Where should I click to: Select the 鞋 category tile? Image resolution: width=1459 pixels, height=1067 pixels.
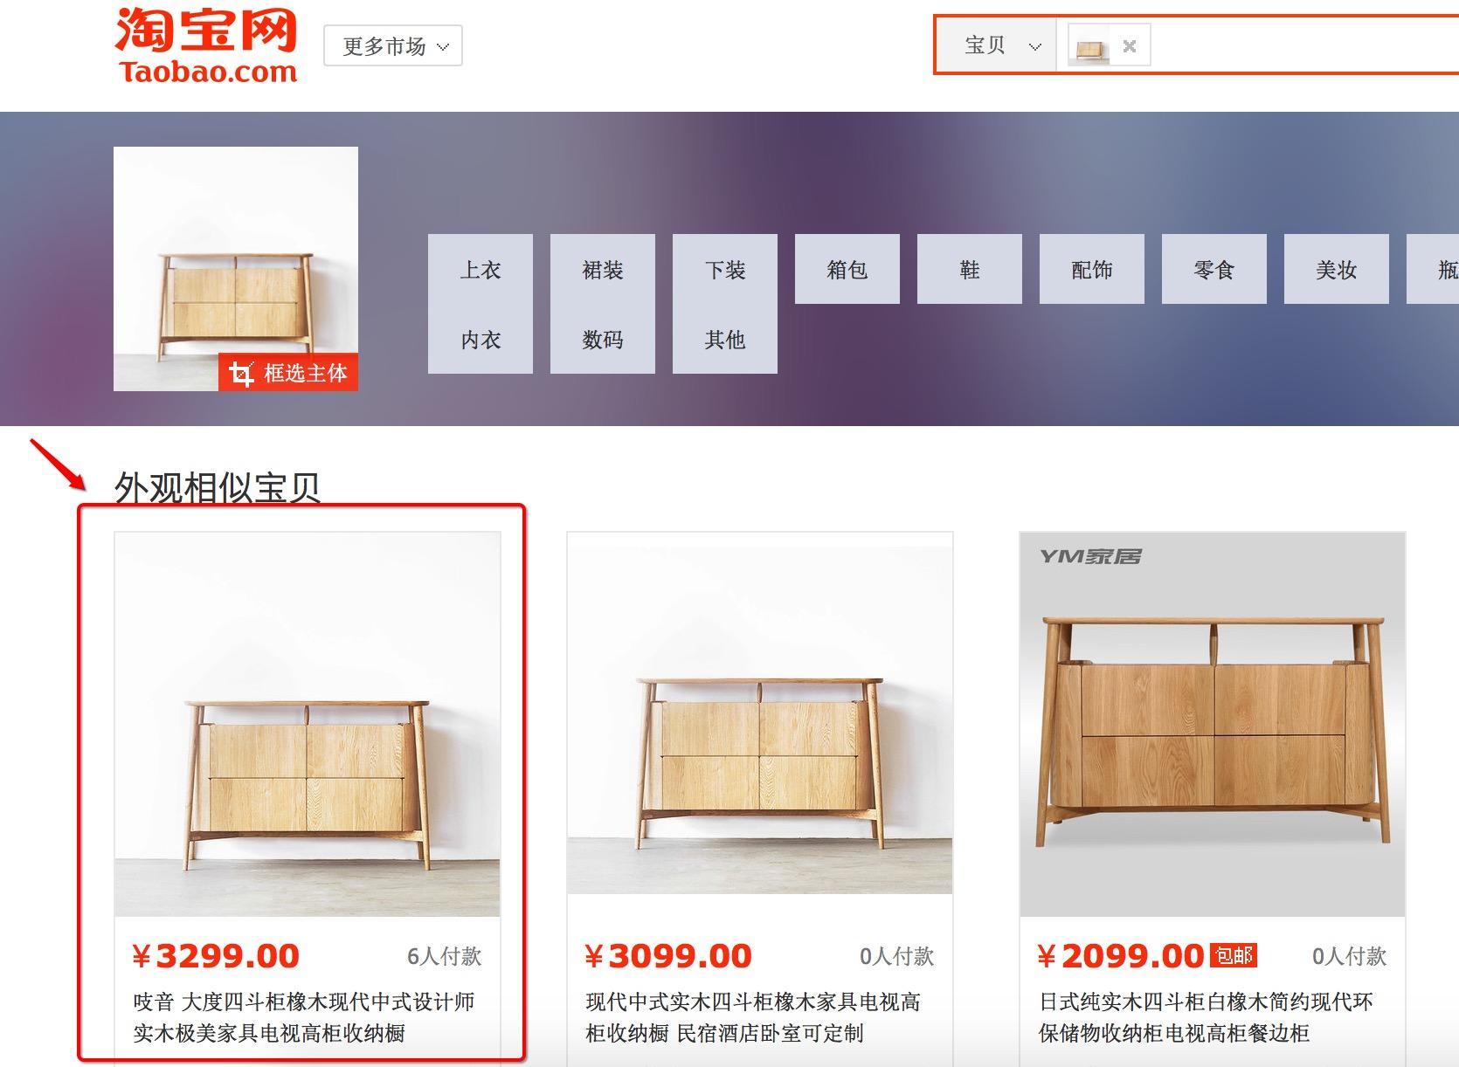970,269
